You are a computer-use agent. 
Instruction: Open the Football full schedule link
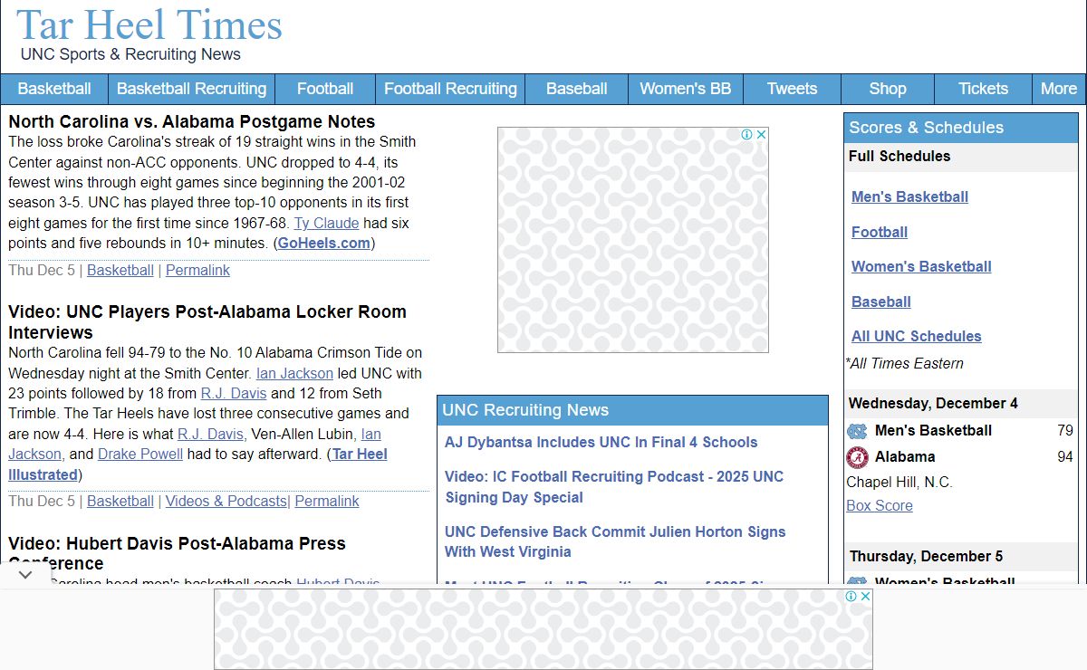880,232
